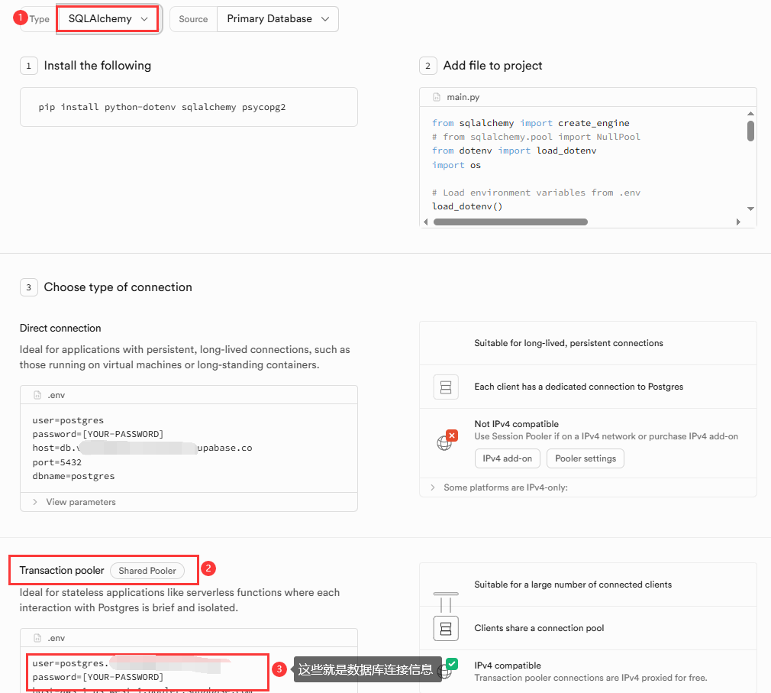The image size is (771, 693).
Task: Click the connection pool stack icon
Action: click(x=446, y=627)
